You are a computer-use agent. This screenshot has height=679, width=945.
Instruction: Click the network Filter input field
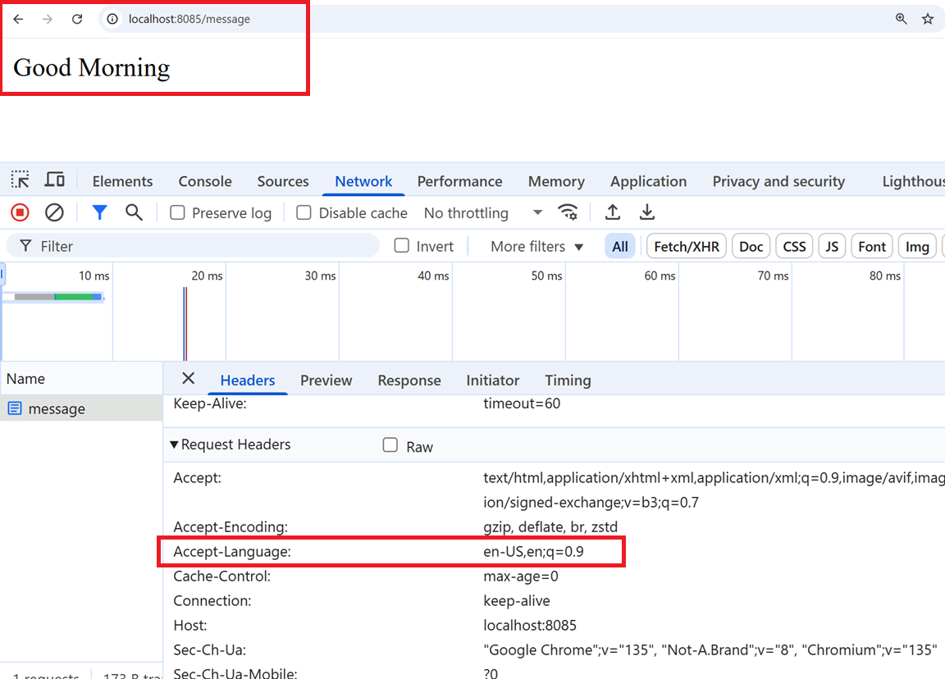coord(193,246)
